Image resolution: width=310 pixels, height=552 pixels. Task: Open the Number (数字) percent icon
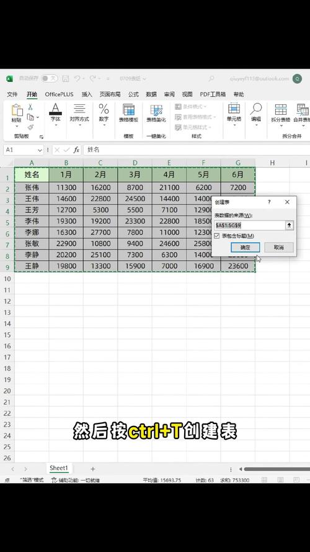[104, 109]
